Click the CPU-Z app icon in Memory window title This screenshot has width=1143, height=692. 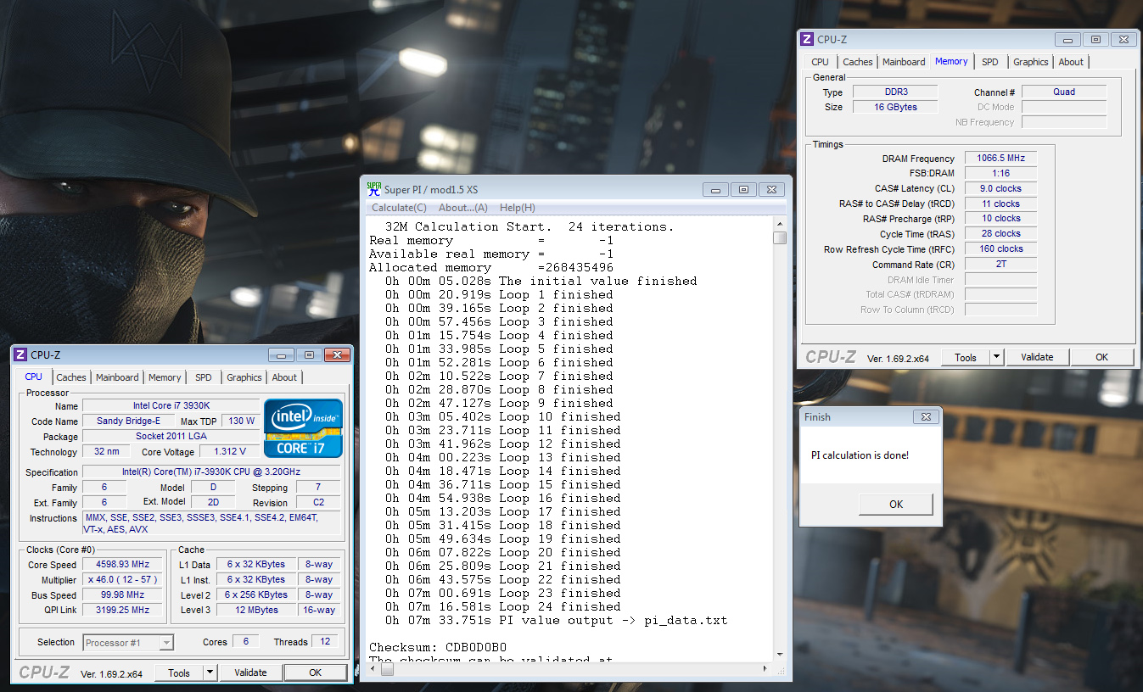coord(808,39)
